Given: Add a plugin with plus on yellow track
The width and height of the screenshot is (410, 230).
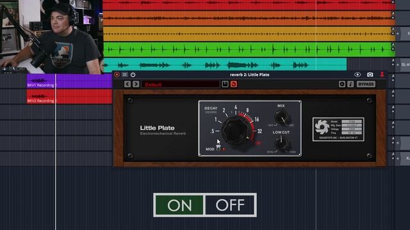Looking at the screenshot, I should click(x=398, y=34).
